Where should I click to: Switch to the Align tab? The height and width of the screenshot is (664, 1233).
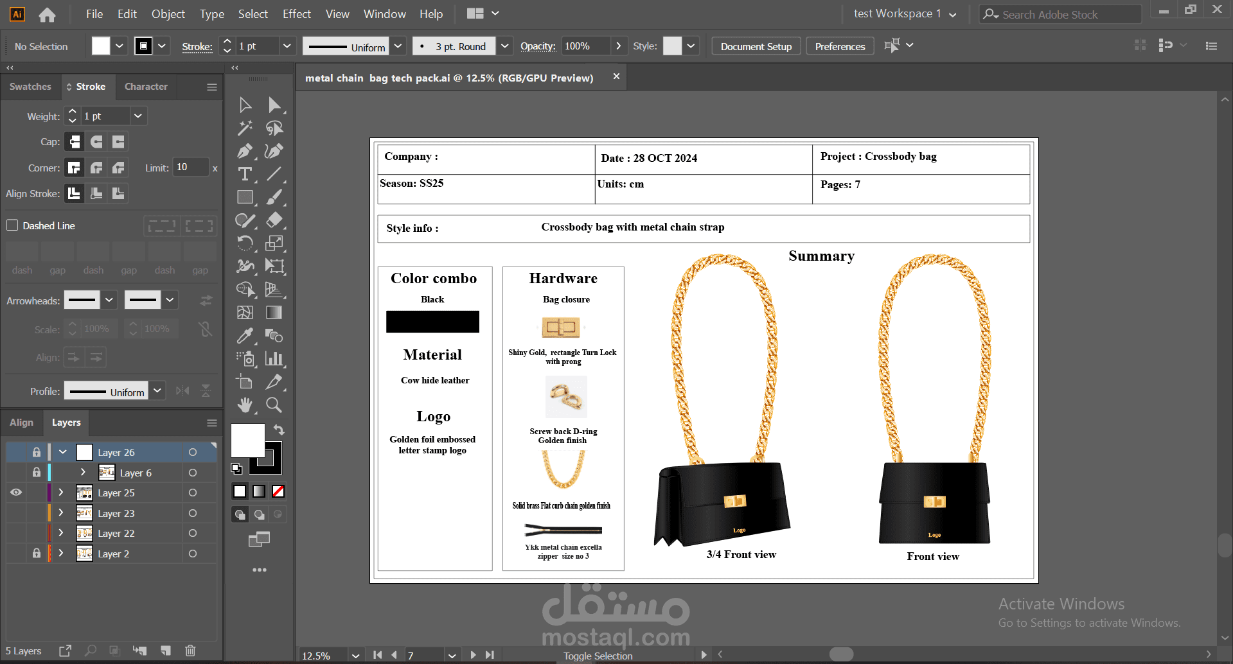[21, 423]
